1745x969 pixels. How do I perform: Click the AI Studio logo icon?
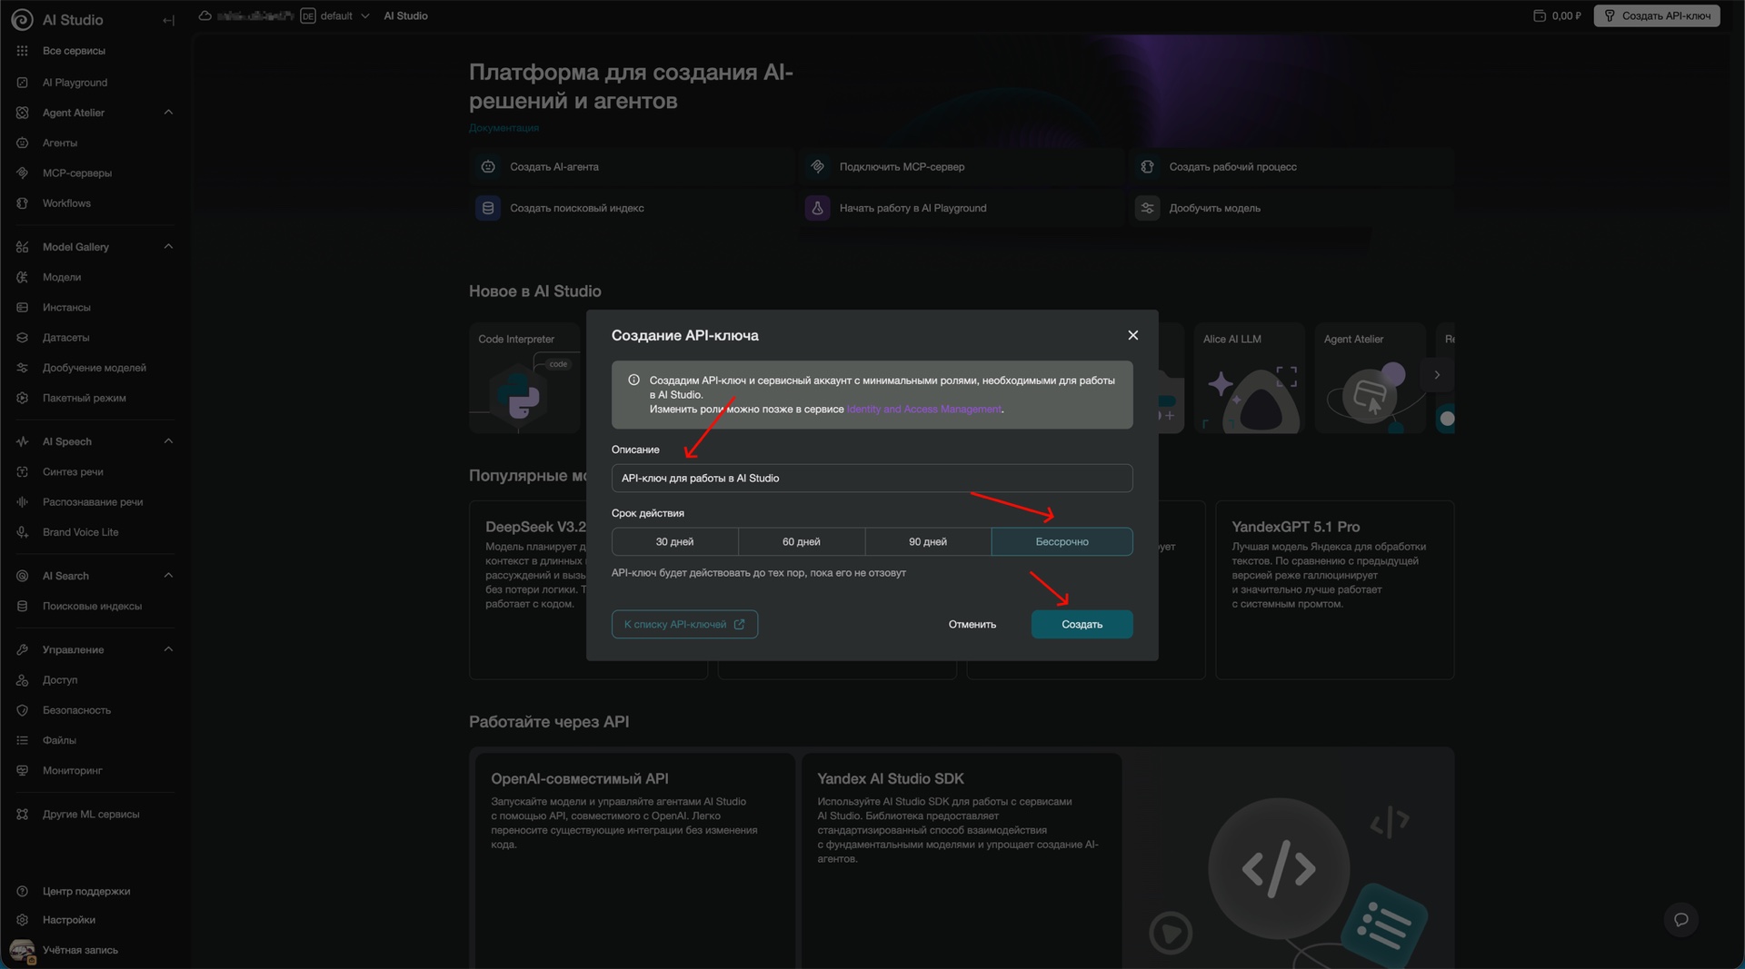pyautogui.click(x=23, y=19)
